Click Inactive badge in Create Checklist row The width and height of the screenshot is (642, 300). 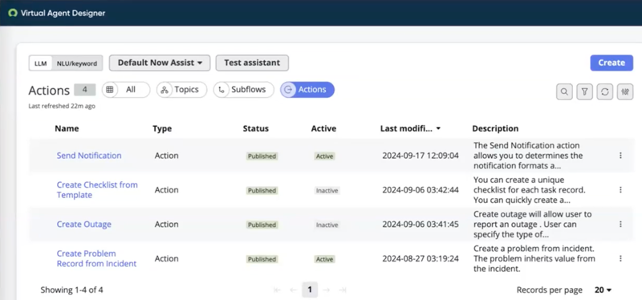coord(327,190)
